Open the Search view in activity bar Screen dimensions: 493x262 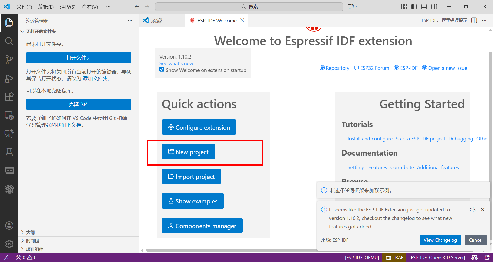tap(9, 41)
